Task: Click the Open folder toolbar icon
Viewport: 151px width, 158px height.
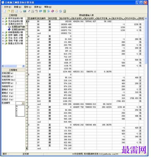Action: (9, 11)
